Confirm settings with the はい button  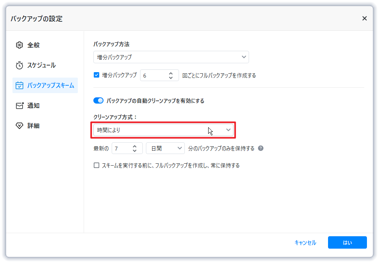pos(347,242)
